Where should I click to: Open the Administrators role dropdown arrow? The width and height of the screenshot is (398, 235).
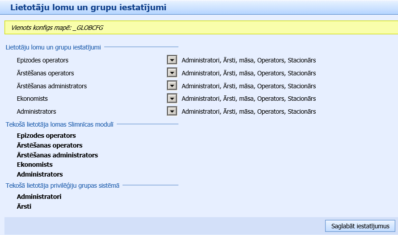[172, 111]
